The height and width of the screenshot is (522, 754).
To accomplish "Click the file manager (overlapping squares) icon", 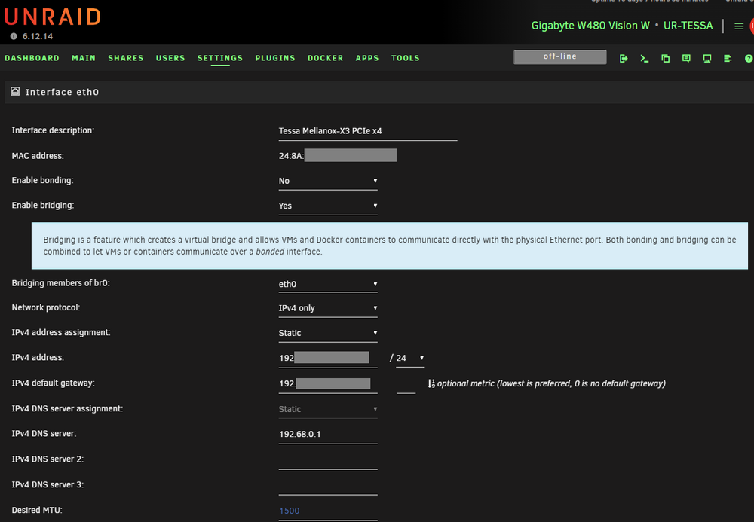I will tap(666, 58).
